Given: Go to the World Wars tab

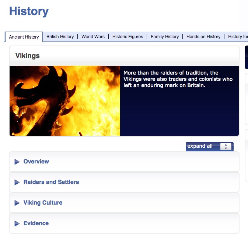Looking at the screenshot, I should [93, 37].
